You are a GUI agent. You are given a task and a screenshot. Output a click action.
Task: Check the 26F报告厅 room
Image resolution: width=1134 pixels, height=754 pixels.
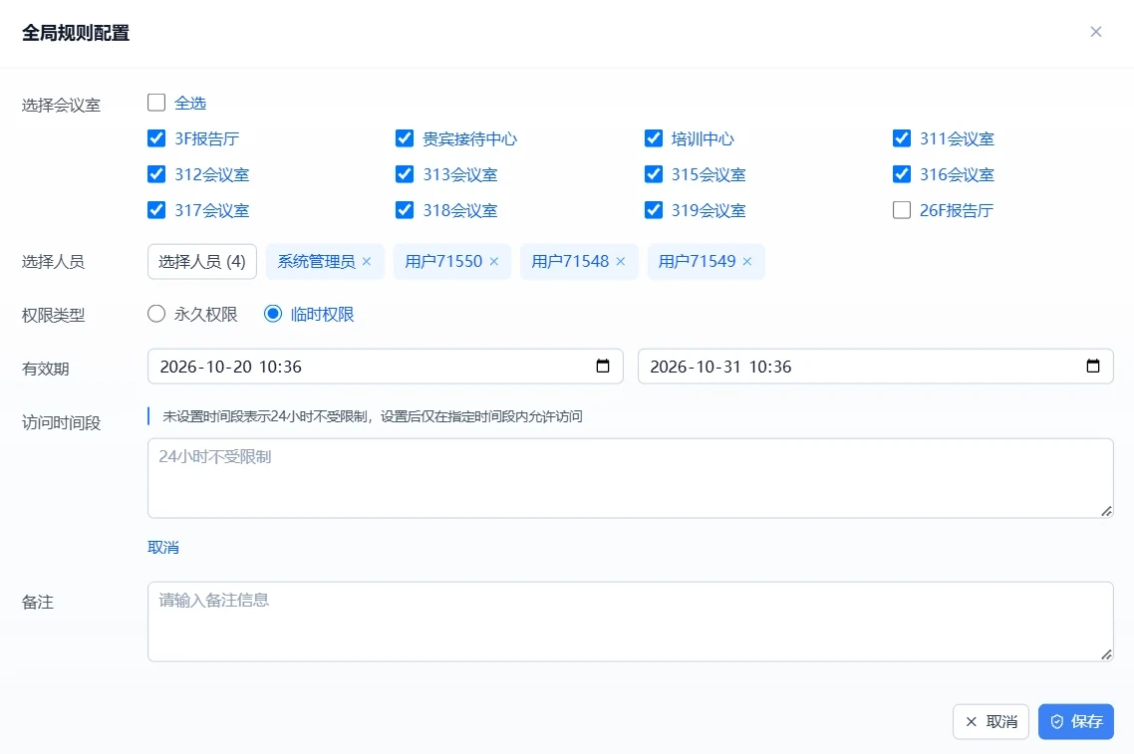tap(901, 209)
